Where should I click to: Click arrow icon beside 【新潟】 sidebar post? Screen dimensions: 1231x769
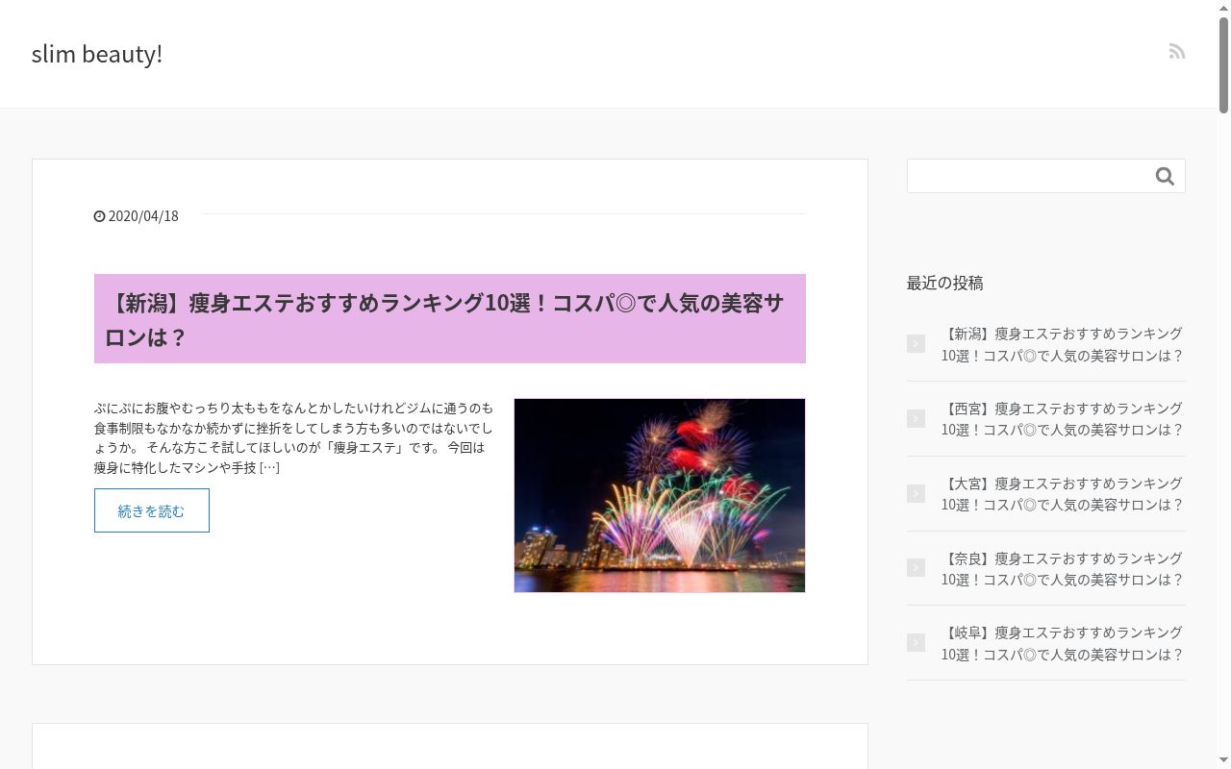click(x=916, y=343)
